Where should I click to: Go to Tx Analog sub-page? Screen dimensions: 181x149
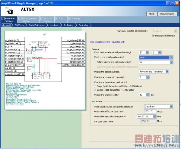83,25
